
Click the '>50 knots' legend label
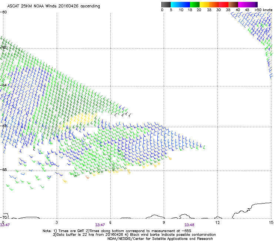[x=263, y=10]
